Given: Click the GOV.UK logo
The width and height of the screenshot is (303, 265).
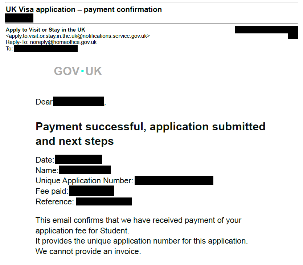Looking at the screenshot, I should click(78, 72).
